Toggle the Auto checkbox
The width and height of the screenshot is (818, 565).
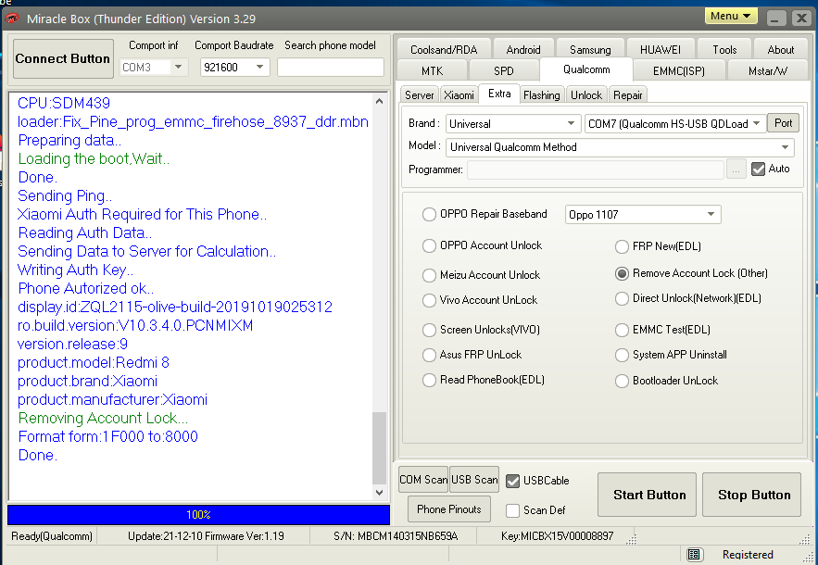758,169
